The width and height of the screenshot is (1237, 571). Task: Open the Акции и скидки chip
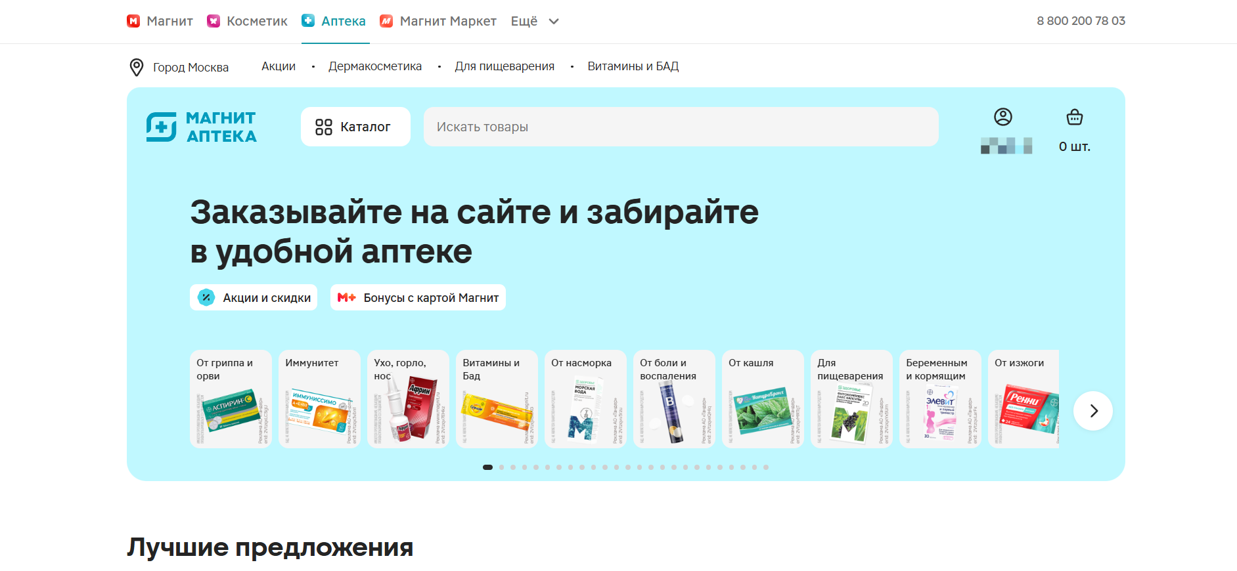coord(254,297)
